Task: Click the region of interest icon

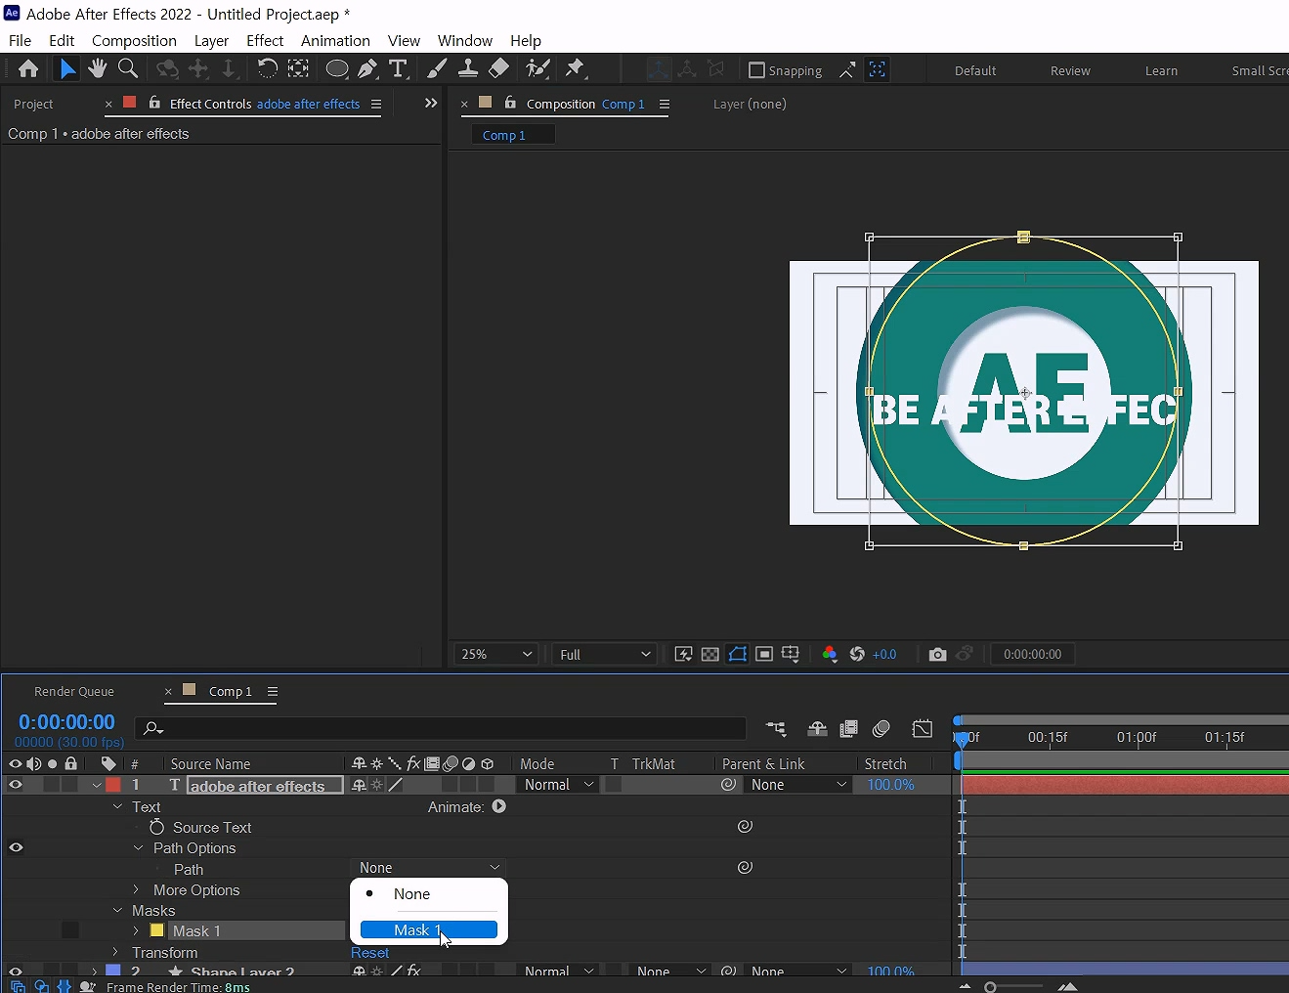Action: 764,654
